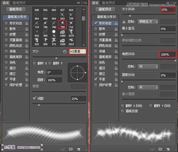Uncheck 形状动态 checkbox in right panel
This screenshot has width=178, height=152.
(96, 23)
